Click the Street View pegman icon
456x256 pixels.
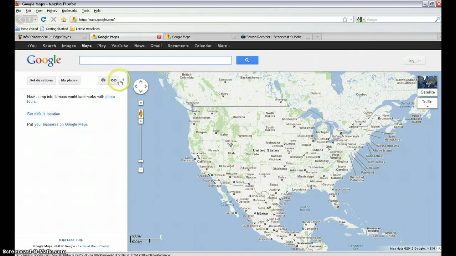point(141,114)
